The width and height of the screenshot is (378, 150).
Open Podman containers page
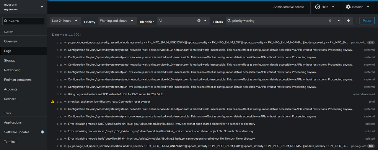tap(24, 80)
